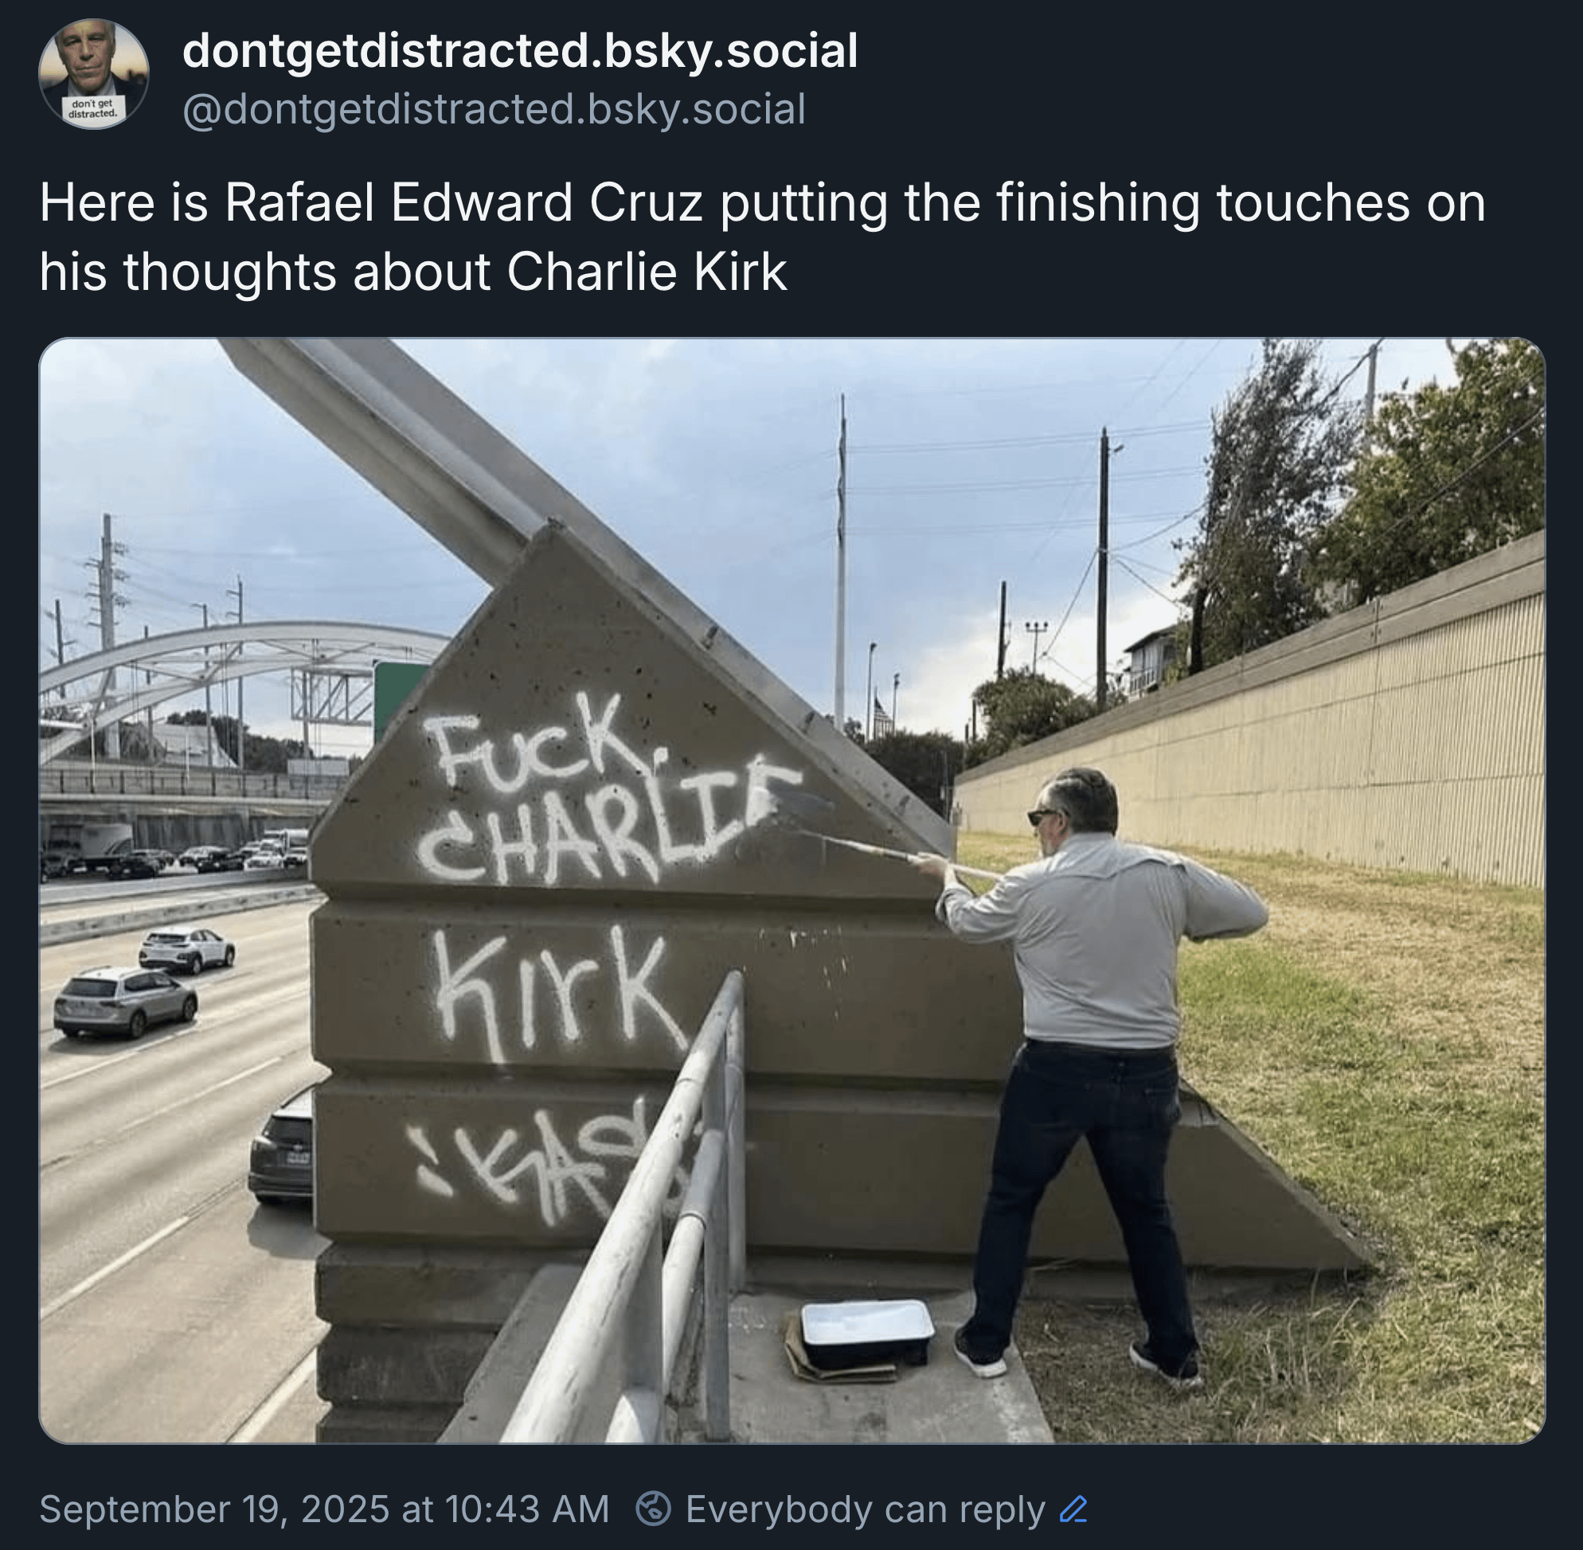1583x1550 pixels.
Task: Open the @dontgetdistracted.bsky.social handle link
Action: [x=494, y=109]
